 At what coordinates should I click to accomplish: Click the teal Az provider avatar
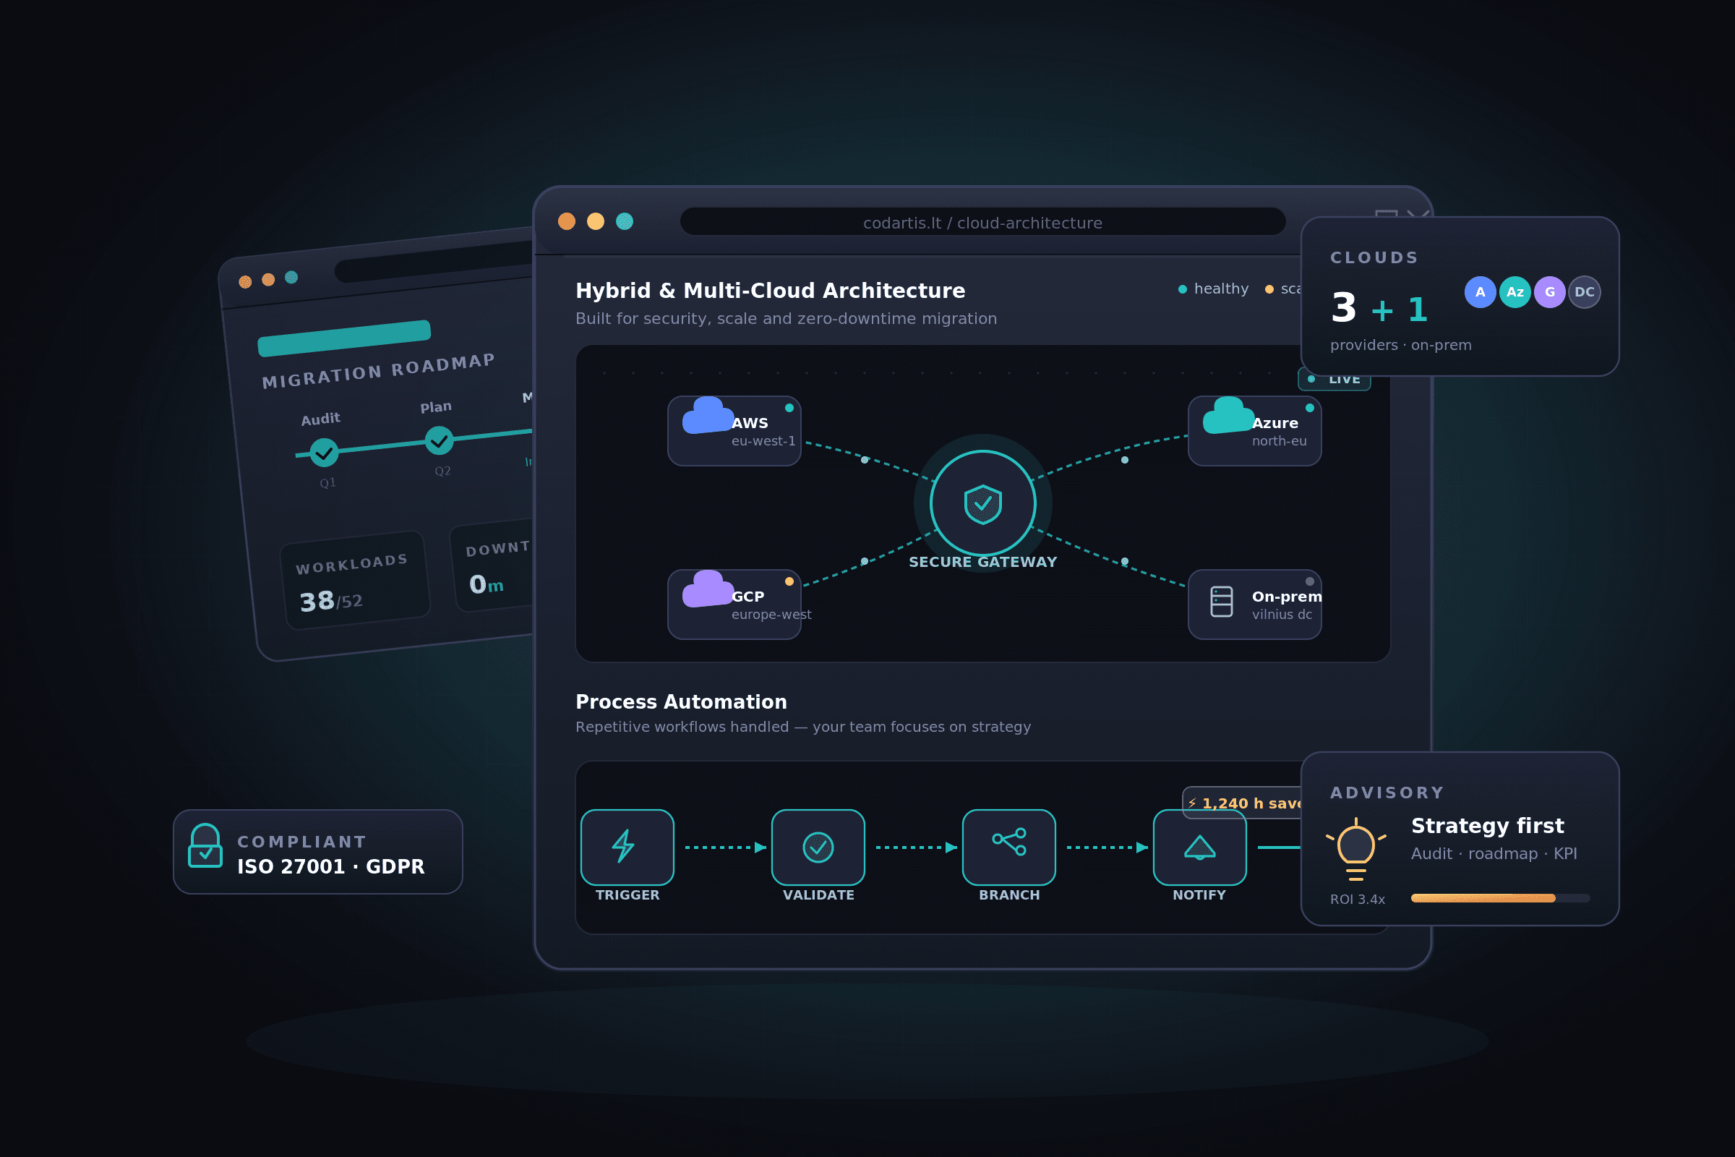(1515, 292)
